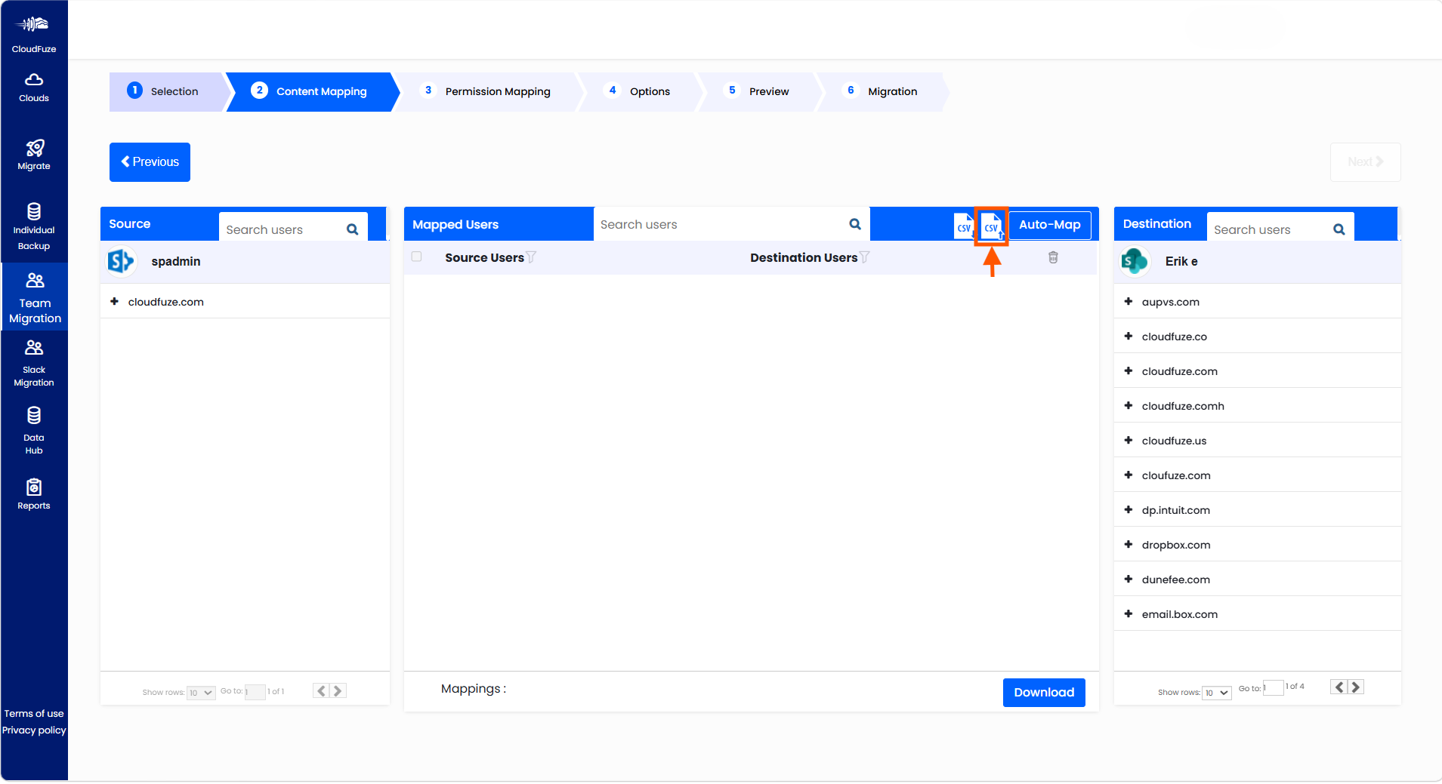Expand cloudfuze.co in Destination
The width and height of the screenshot is (1442, 784).
[1128, 336]
